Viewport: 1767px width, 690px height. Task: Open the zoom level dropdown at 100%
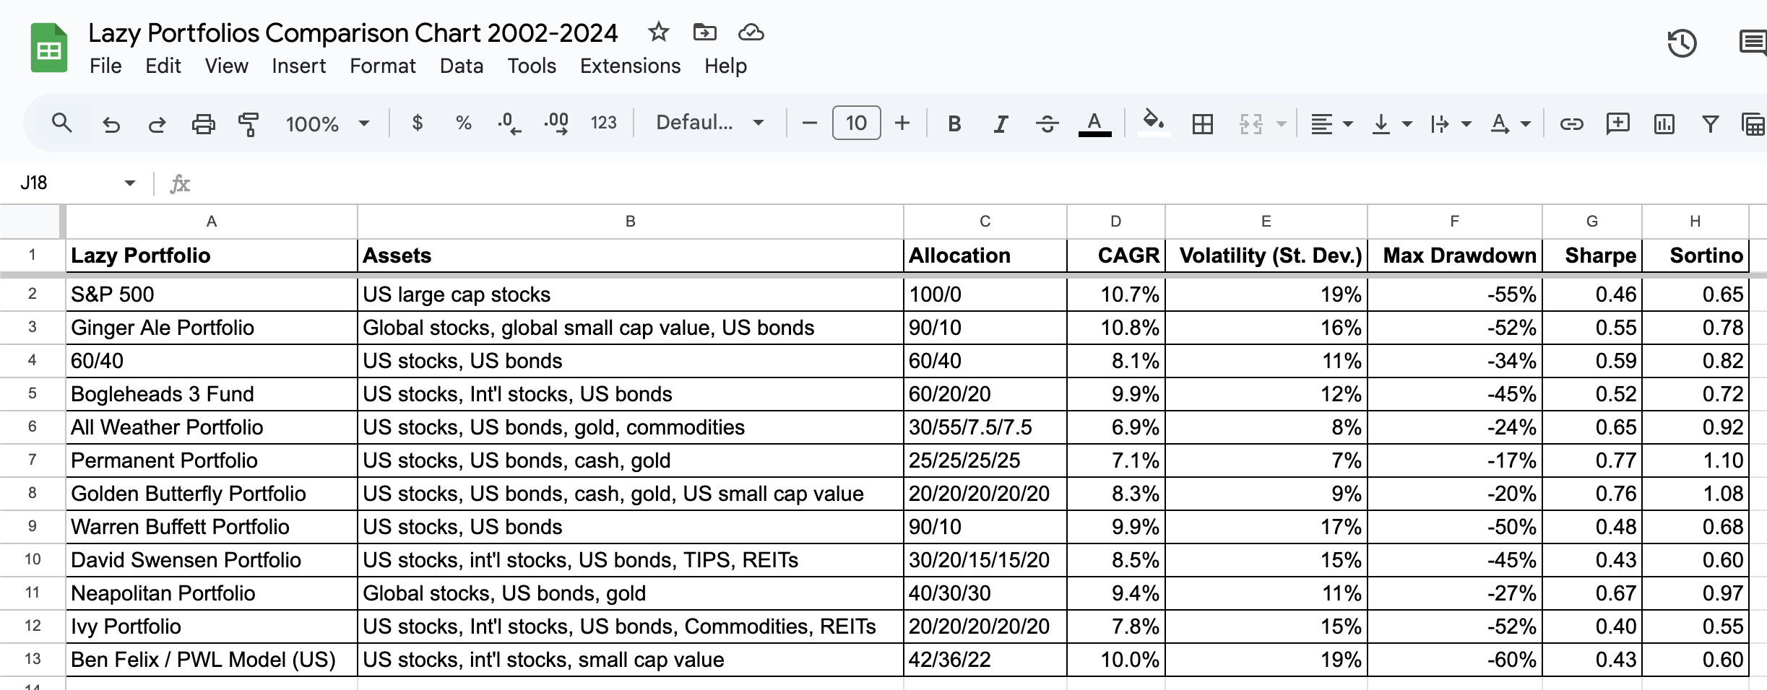click(x=328, y=124)
